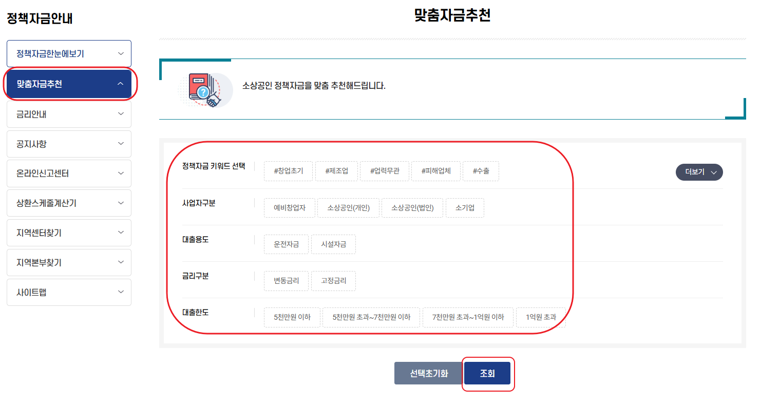Expand chevron next to 상환스케줄계산기

coord(121,203)
